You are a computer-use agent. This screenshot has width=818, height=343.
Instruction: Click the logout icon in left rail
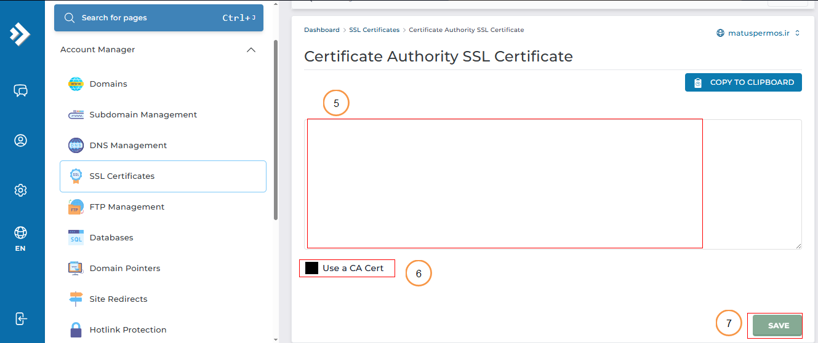(20, 318)
